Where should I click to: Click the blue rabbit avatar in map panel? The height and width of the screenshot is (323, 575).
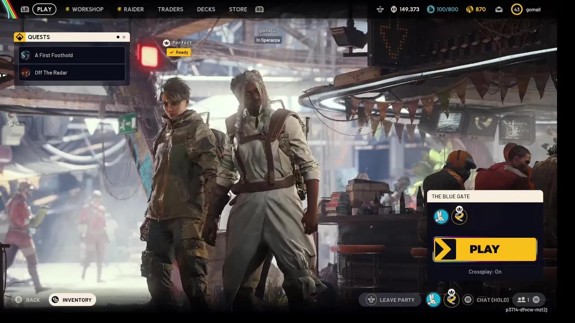441,217
